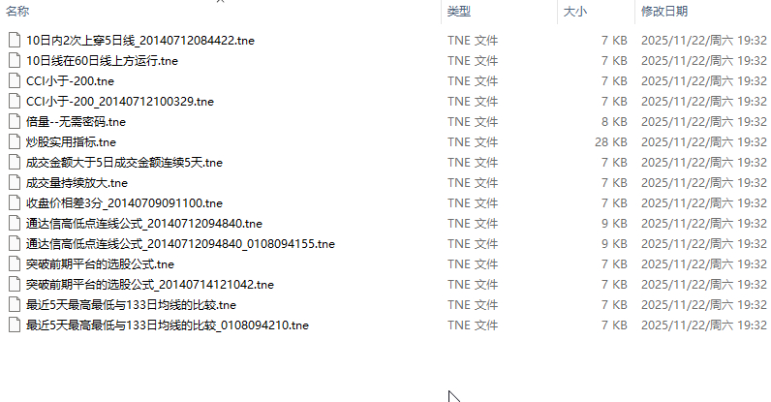Click icon of 收盘价相差3分_20140709091100.tne
Image resolution: width=771 pixels, height=402 pixels.
point(15,202)
